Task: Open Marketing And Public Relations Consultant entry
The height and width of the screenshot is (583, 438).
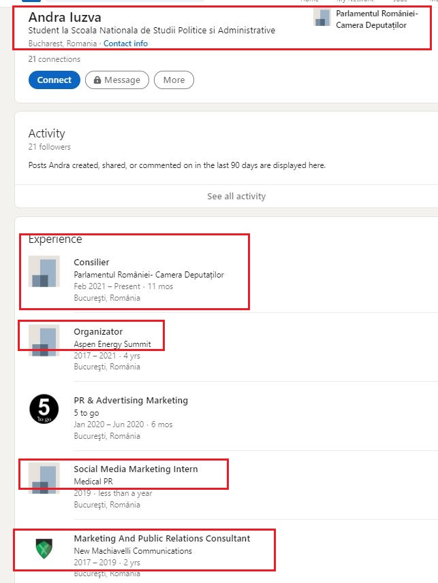Action: [x=161, y=538]
